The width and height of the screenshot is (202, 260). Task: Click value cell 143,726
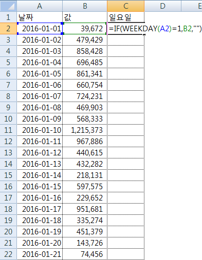click(85, 243)
